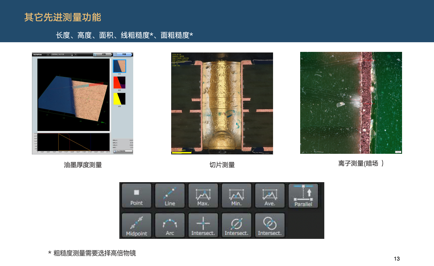The image size is (434, 266).
Task: Go to previous file with left arrow
Action: 48,55
